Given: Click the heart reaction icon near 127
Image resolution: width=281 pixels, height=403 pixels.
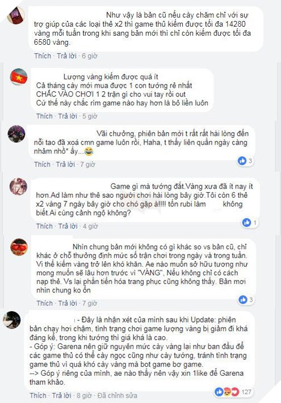Looking at the screenshot, I should [234, 392].
